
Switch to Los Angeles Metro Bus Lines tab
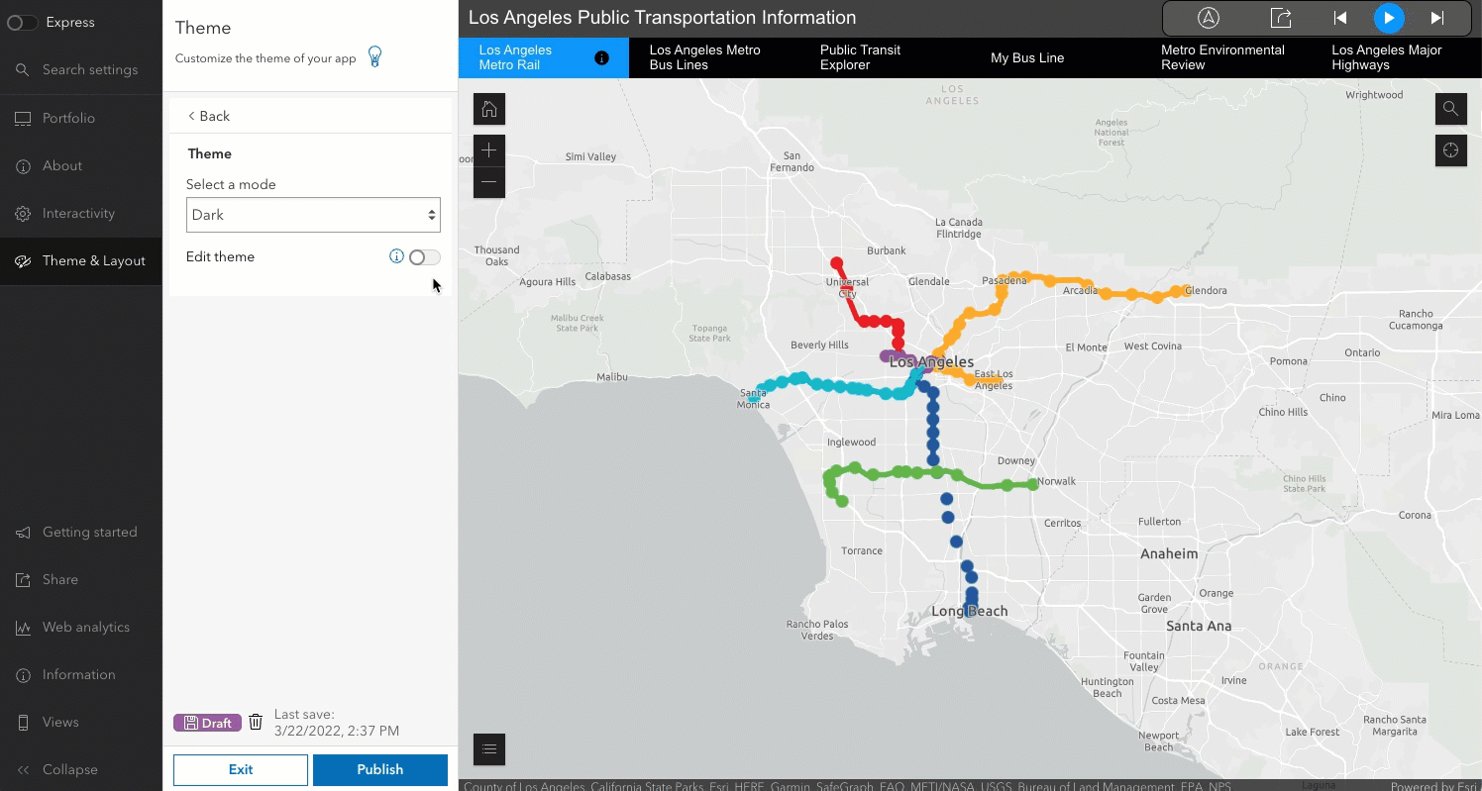[714, 57]
